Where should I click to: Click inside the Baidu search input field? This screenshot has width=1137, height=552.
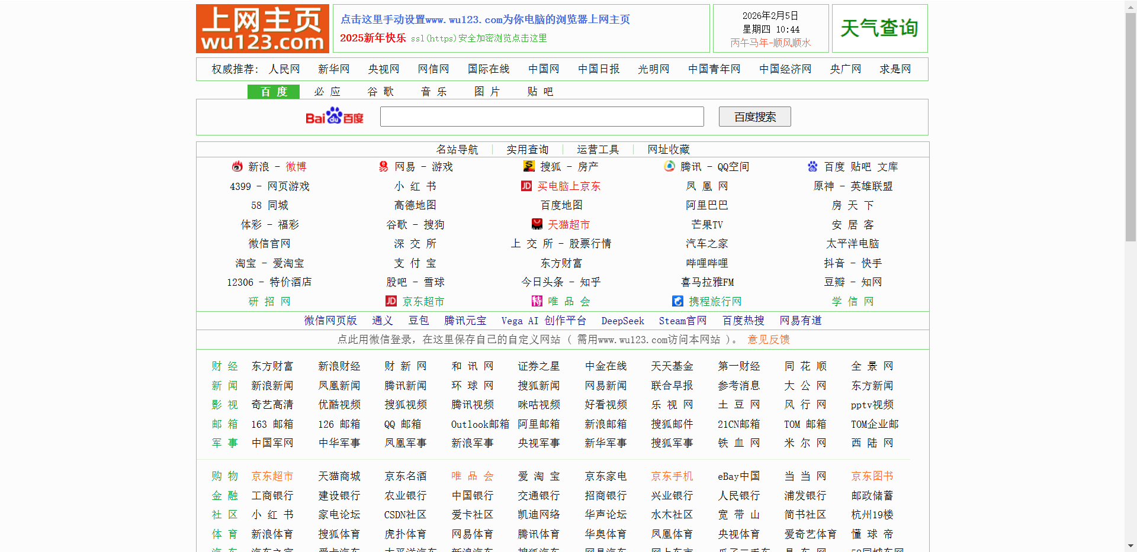point(541,117)
